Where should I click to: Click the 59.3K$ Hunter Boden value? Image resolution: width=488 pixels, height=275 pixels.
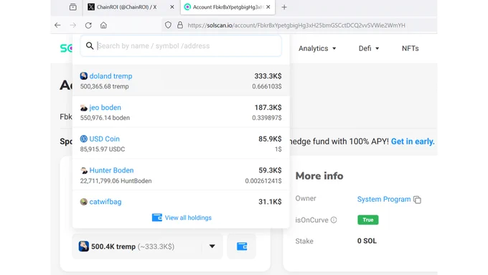click(x=270, y=170)
